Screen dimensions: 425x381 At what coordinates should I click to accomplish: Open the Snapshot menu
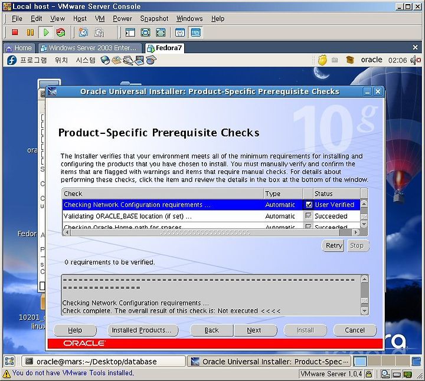click(x=154, y=18)
